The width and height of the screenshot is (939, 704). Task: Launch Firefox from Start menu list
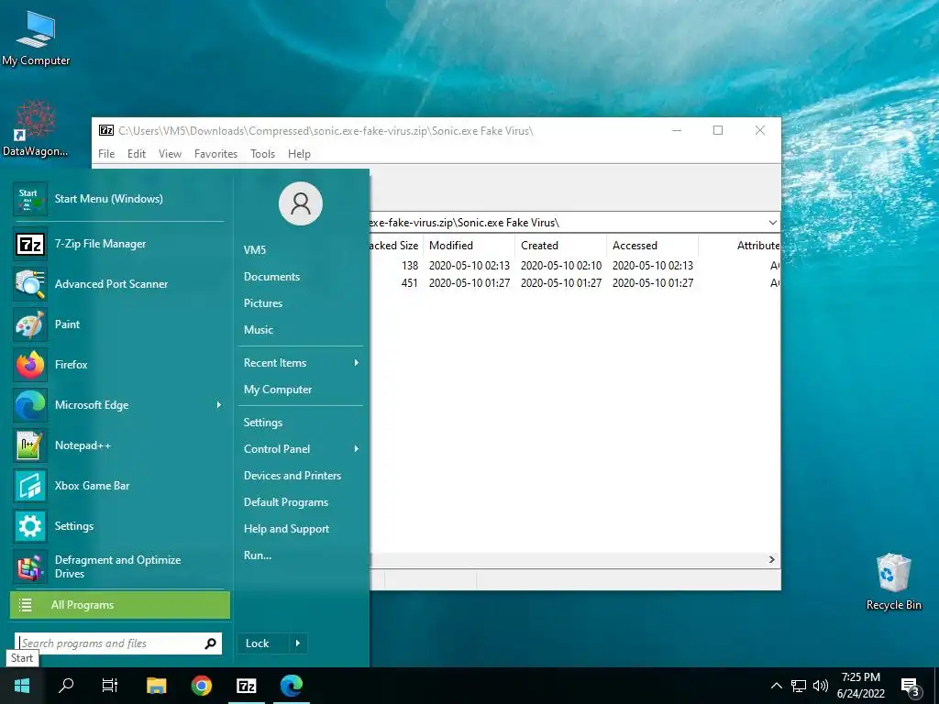tap(118, 365)
